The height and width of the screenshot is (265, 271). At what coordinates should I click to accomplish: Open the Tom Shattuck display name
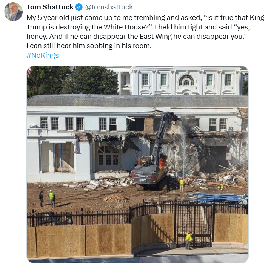tap(50, 7)
